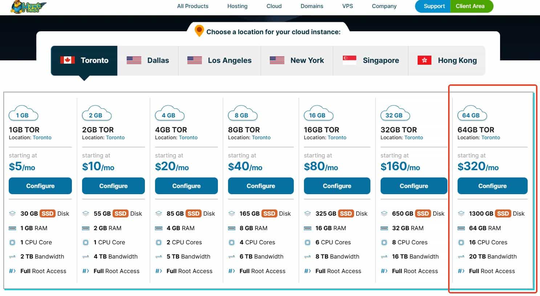This screenshot has height=296, width=540.
Task: Follow Toronto link under 64GB TOR
Action: (491, 137)
